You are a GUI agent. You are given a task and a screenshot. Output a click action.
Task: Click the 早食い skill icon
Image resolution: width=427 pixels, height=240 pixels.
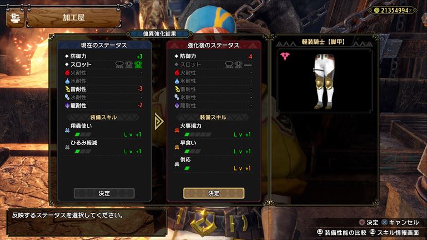(x=177, y=147)
